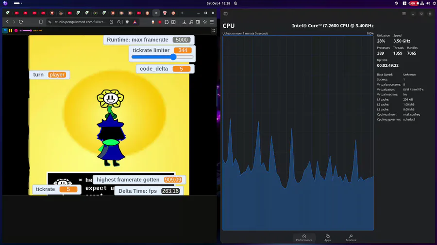437x245 pixels.
Task: Click the up time 00:02:49:22 value
Action: tap(387, 65)
